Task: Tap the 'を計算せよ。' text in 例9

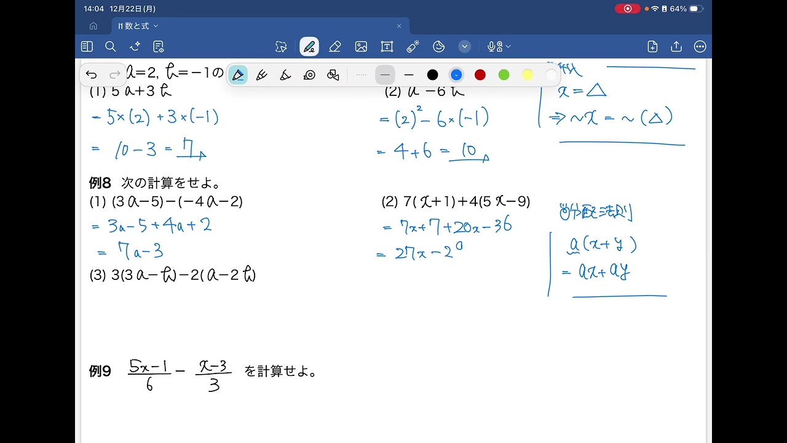Action: (x=280, y=371)
